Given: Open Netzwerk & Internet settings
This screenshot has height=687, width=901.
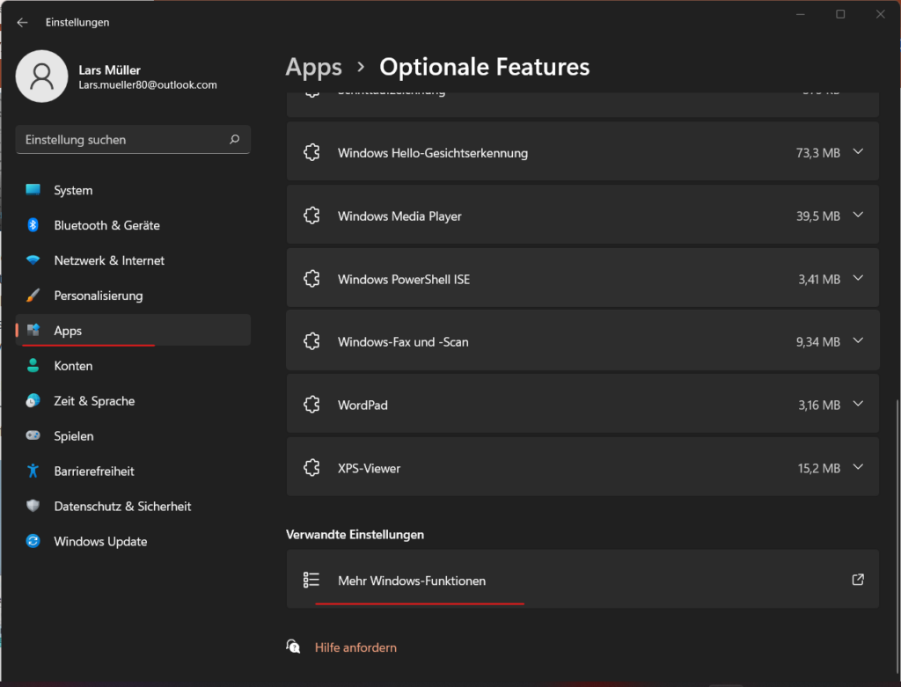Looking at the screenshot, I should click(x=134, y=260).
